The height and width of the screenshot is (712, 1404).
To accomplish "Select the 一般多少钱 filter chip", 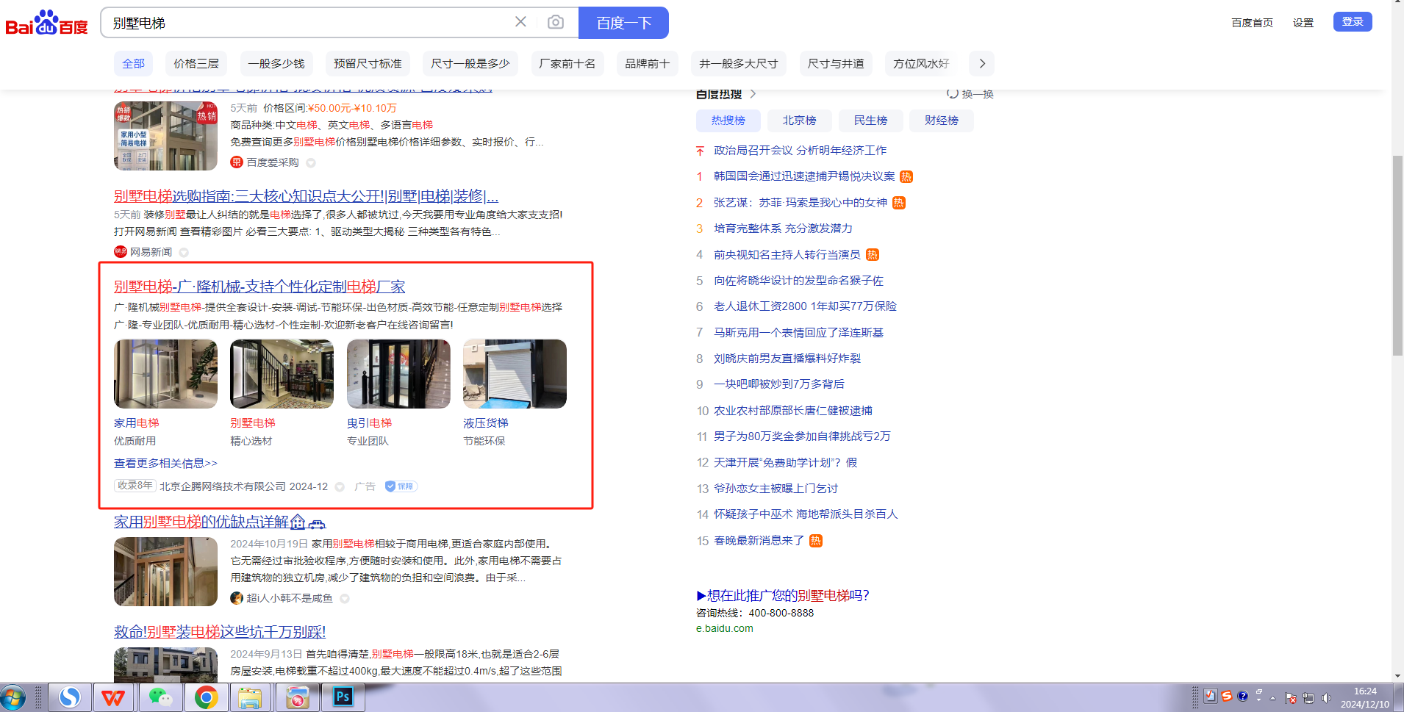I will point(276,64).
